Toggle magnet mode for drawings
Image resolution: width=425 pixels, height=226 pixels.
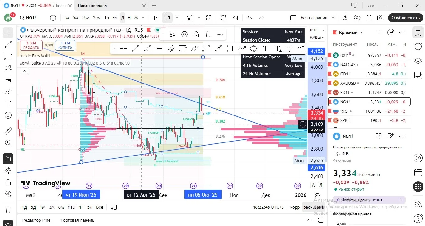[x=8, y=159]
